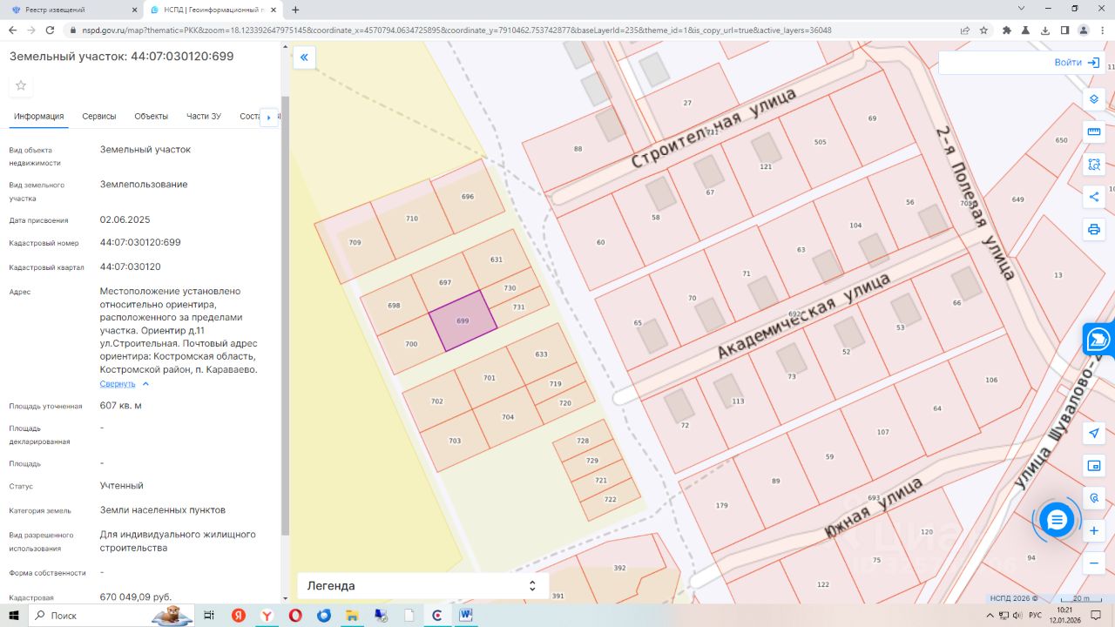Switch to the Сервисы tab
This screenshot has height=627, width=1115.
point(99,117)
